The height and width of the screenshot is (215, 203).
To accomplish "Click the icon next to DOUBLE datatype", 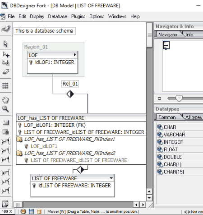I will (160, 157).
